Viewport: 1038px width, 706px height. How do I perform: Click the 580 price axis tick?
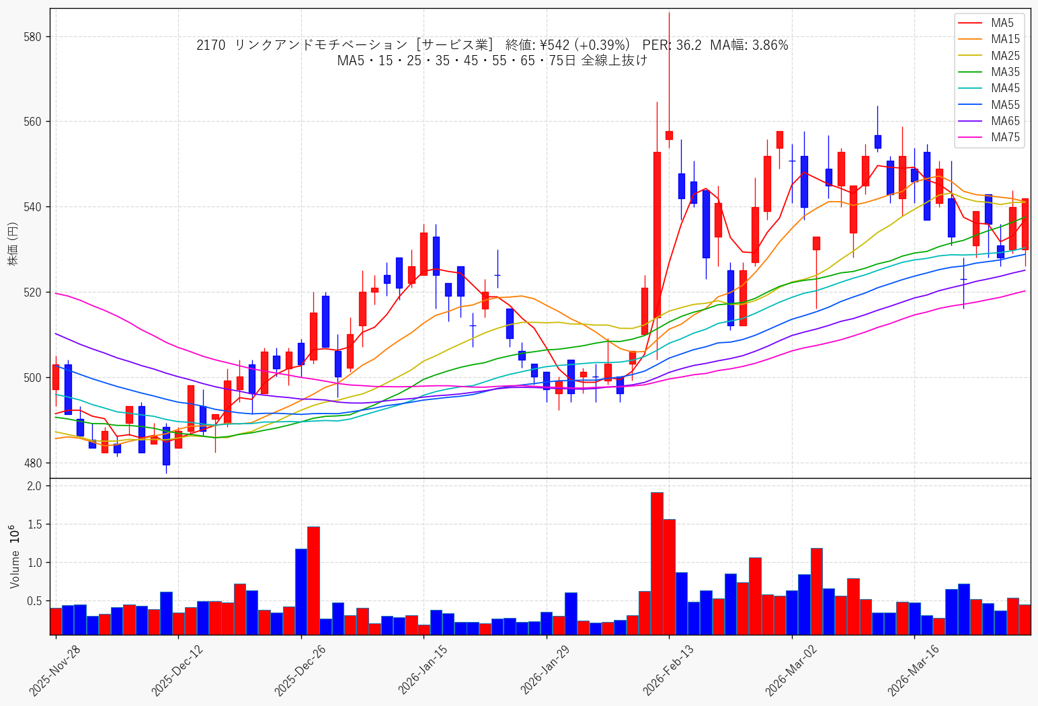point(32,36)
